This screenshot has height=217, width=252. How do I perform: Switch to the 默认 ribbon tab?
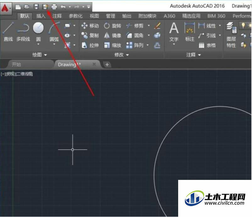[x=25, y=16]
